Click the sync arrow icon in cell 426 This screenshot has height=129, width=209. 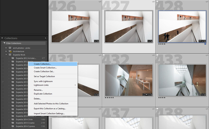(x=100, y=2)
